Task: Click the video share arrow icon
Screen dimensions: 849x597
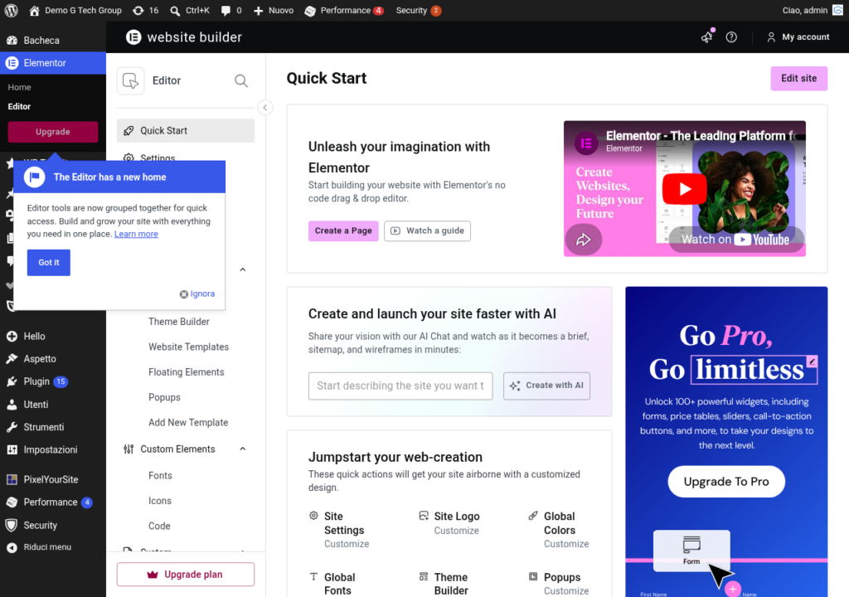Action: (583, 240)
